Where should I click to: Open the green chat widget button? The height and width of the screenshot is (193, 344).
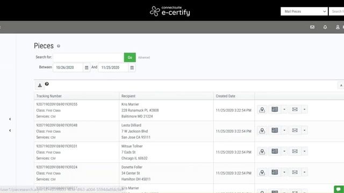tap(339, 189)
